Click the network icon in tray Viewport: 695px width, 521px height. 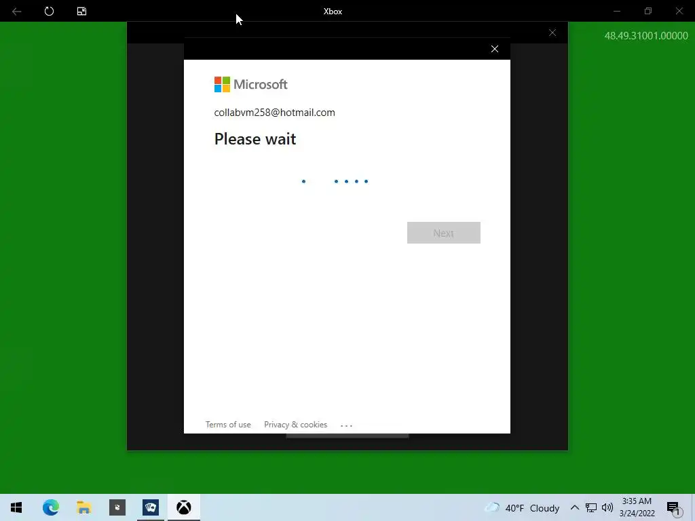(x=591, y=507)
